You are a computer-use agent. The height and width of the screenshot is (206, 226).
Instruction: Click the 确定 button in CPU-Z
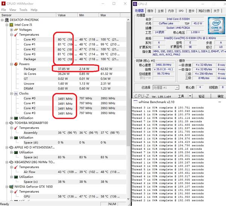(220, 96)
